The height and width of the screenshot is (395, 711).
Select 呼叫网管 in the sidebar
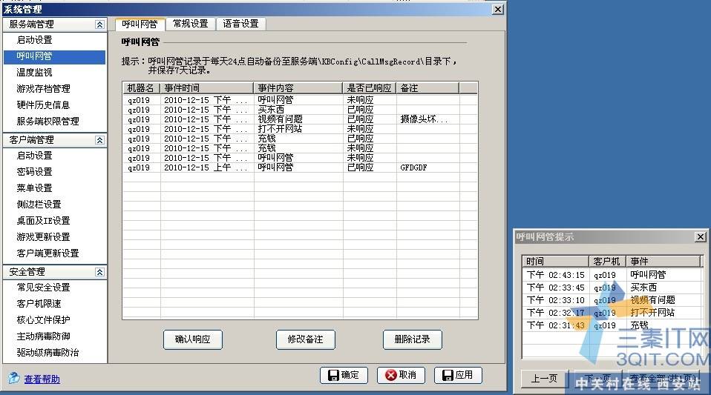pyautogui.click(x=54, y=56)
